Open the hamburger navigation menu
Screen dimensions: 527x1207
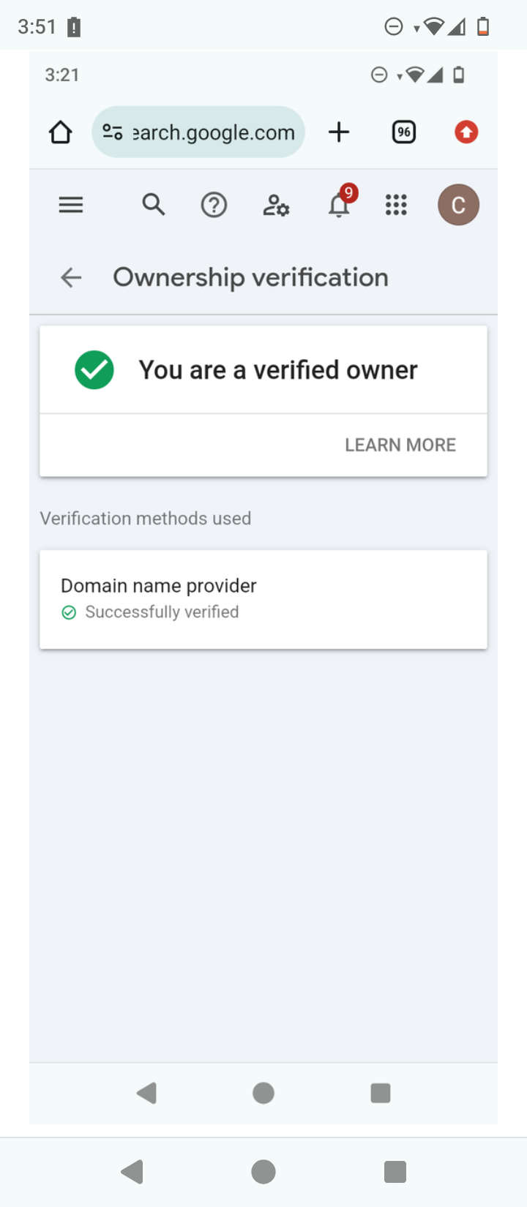tap(71, 205)
